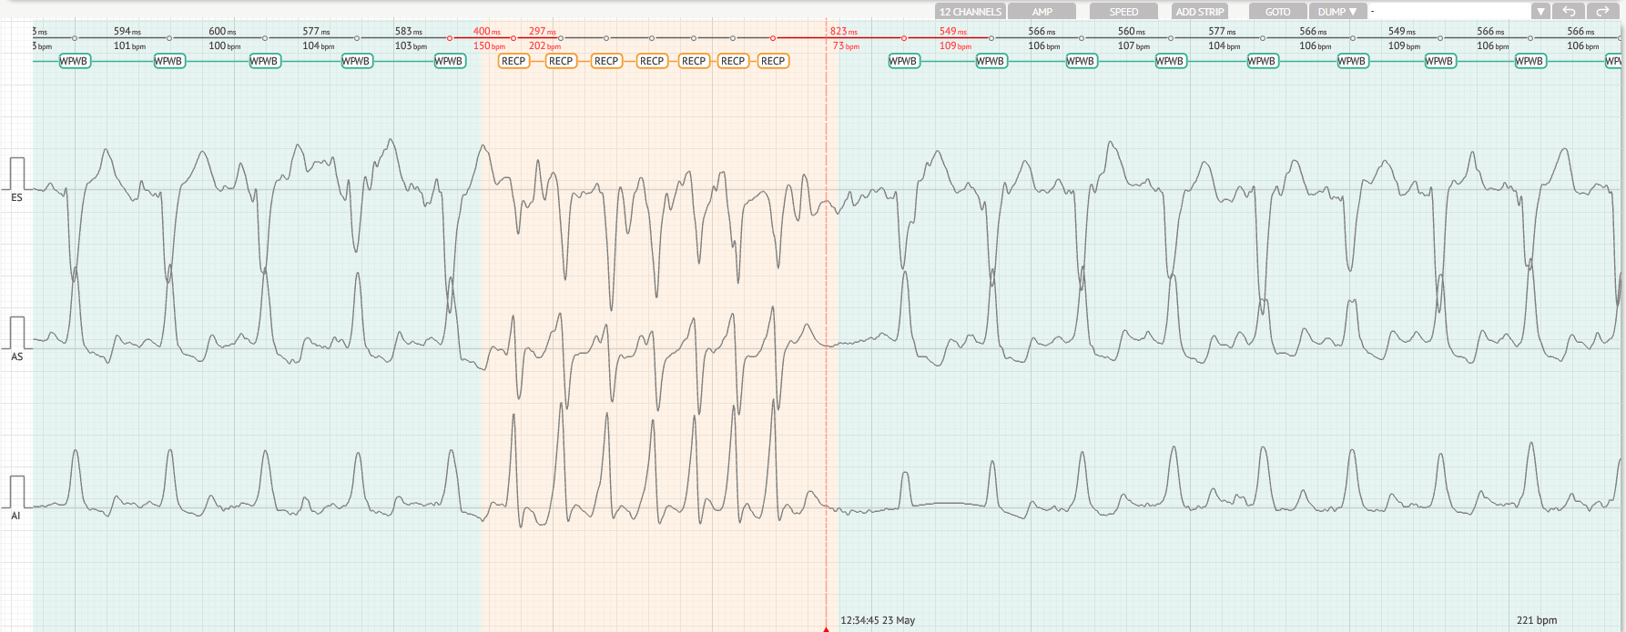1626x632 pixels.
Task: Expand the dropdown arrow beside text field
Action: 1540,12
